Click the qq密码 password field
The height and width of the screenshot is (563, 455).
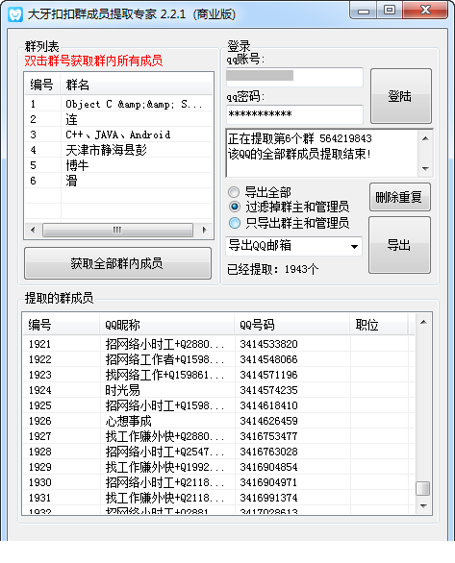point(294,114)
